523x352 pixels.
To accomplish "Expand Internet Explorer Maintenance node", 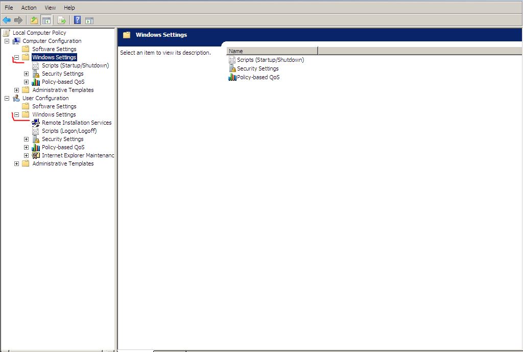I will (27, 155).
